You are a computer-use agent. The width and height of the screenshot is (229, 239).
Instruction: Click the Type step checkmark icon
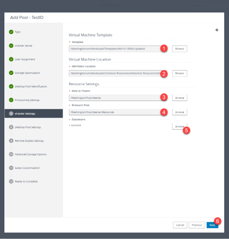(x=11, y=32)
